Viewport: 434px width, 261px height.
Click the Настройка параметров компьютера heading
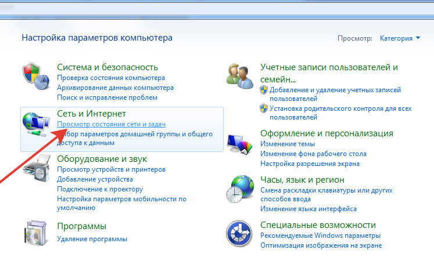pyautogui.click(x=97, y=38)
